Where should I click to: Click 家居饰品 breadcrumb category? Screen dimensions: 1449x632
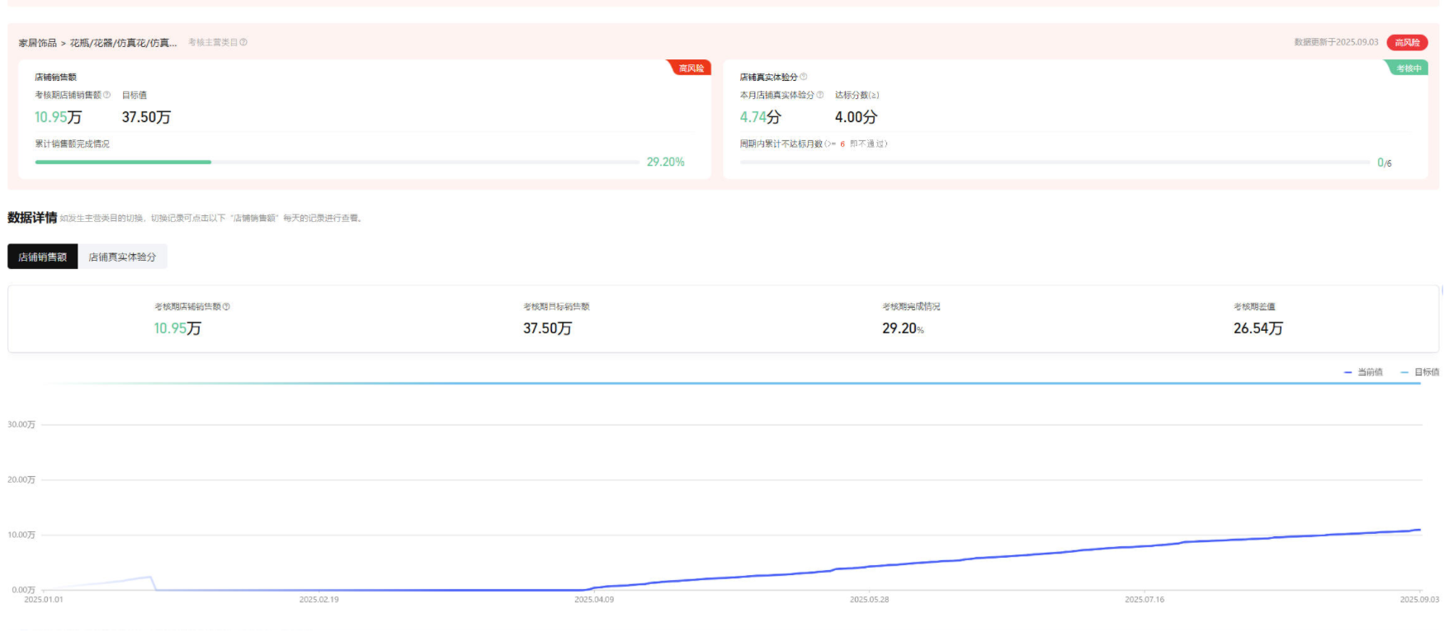click(38, 43)
